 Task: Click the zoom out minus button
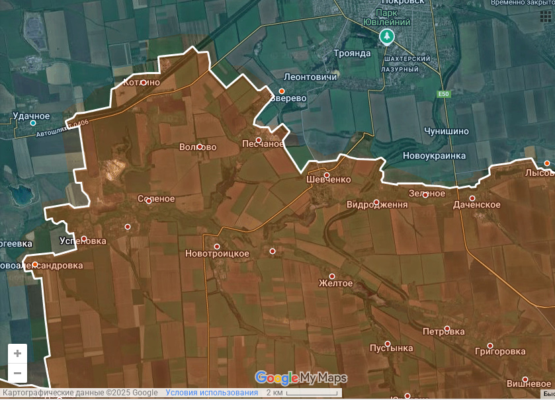click(18, 373)
